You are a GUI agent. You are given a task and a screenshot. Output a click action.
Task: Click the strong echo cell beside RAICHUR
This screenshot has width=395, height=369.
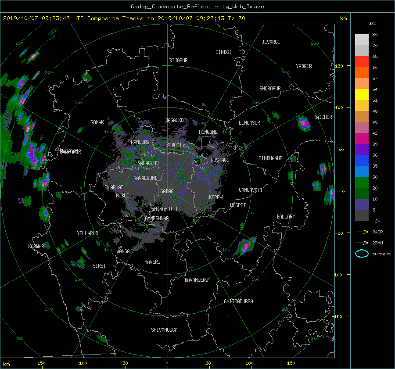coord(304,123)
